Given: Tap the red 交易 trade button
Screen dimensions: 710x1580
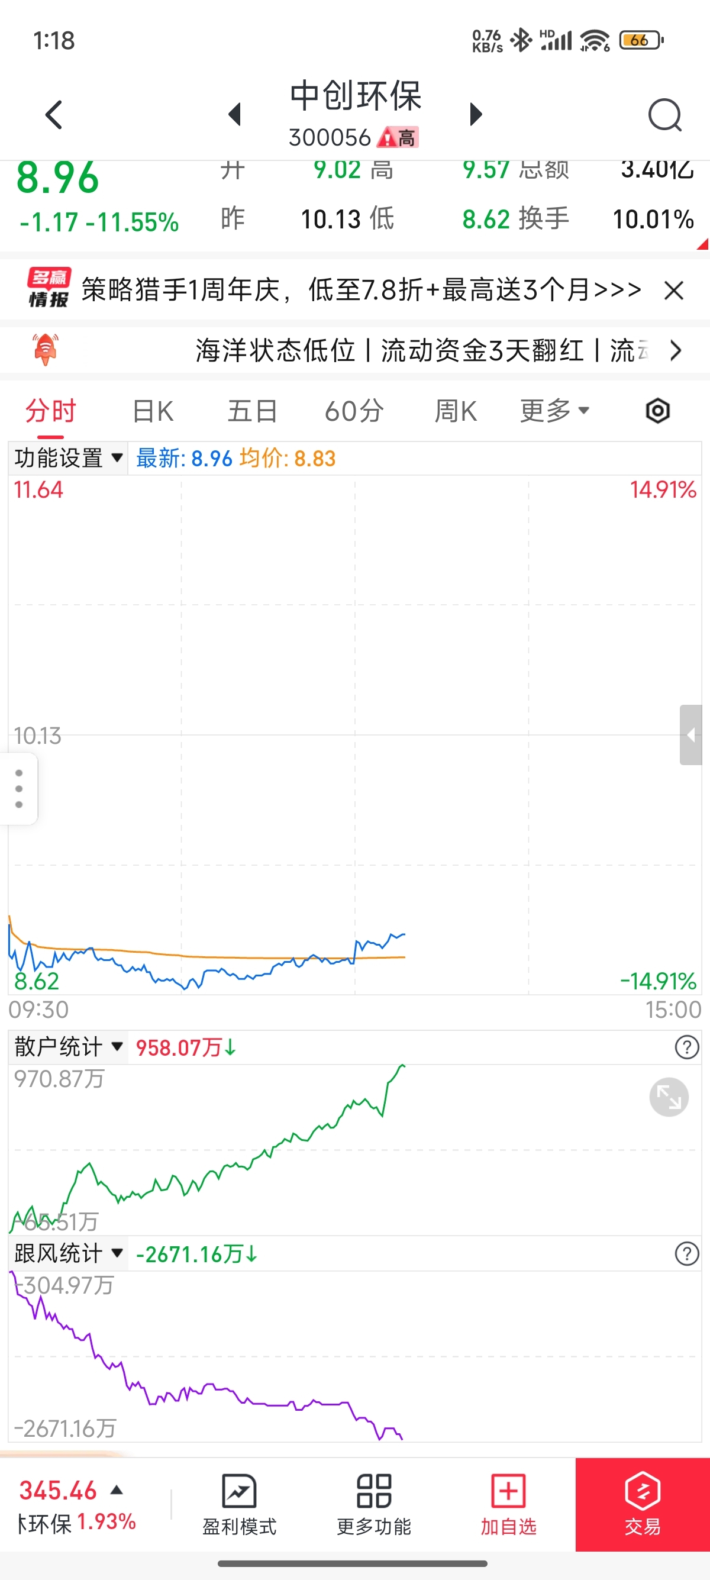Looking at the screenshot, I should [x=643, y=1504].
